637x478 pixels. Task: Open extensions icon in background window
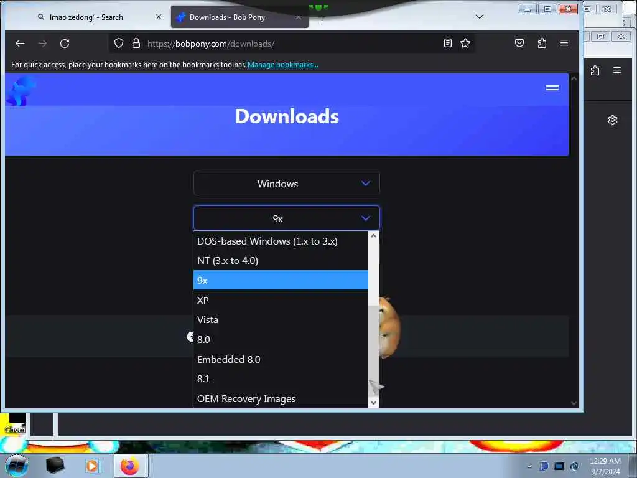[x=595, y=70]
